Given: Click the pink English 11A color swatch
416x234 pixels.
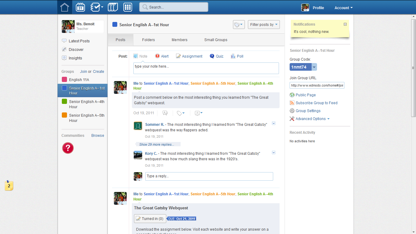Looking at the screenshot, I should tap(64, 80).
